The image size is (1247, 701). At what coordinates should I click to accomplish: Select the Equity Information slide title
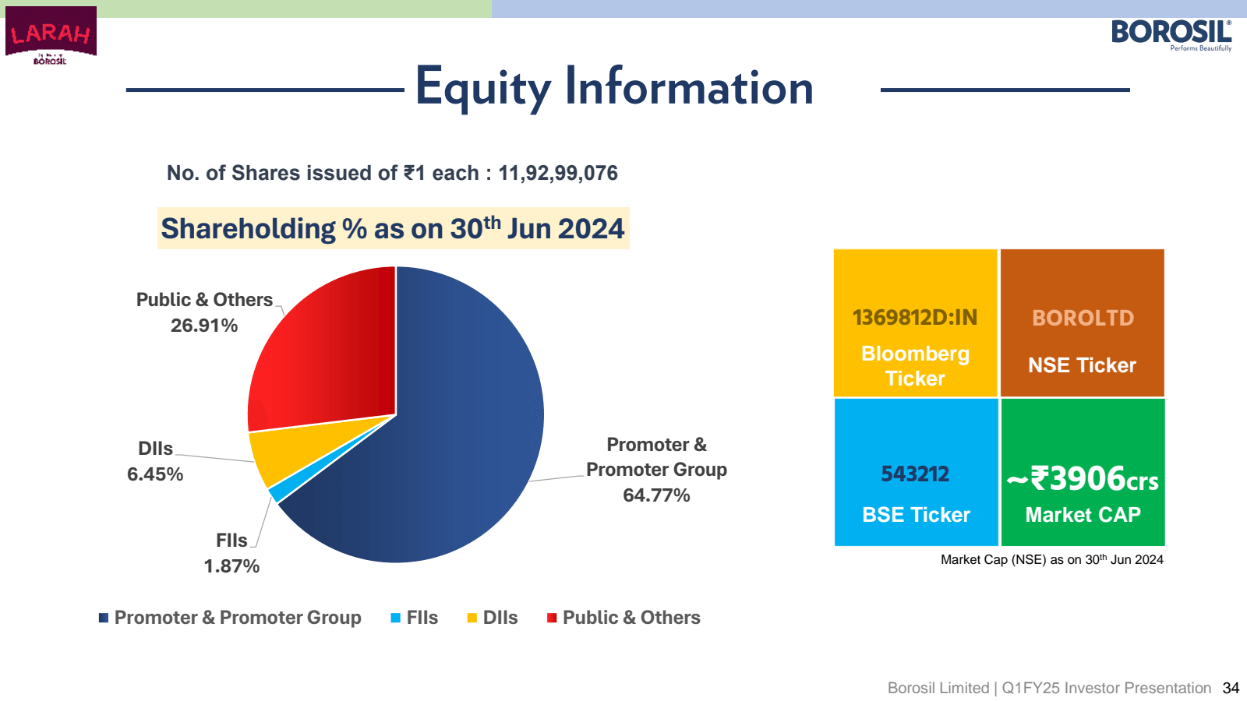point(614,87)
